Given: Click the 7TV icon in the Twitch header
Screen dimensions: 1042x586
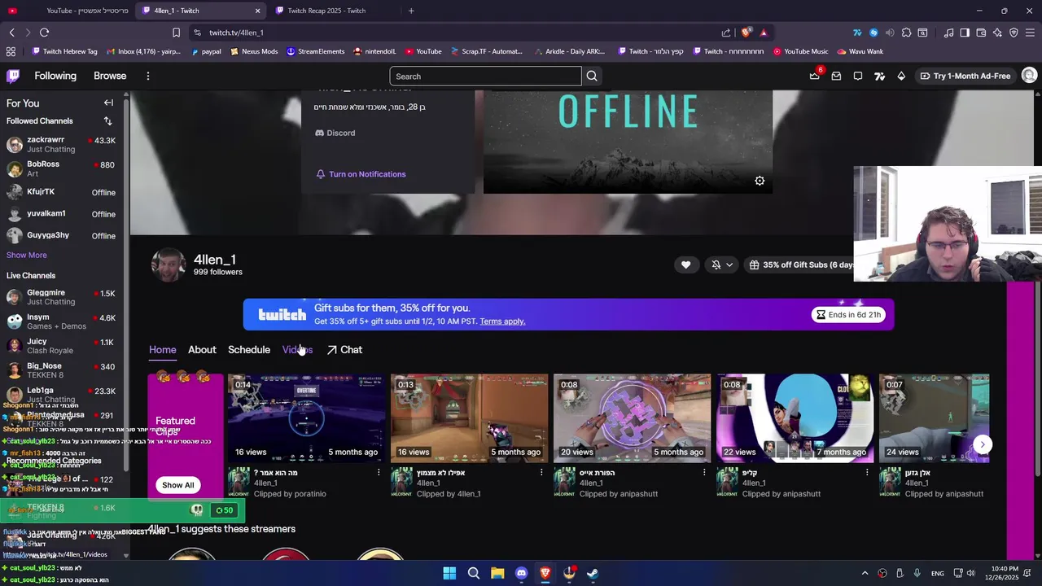Looking at the screenshot, I should tap(879, 76).
